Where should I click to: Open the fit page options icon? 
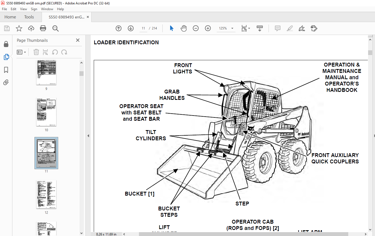tap(245, 28)
